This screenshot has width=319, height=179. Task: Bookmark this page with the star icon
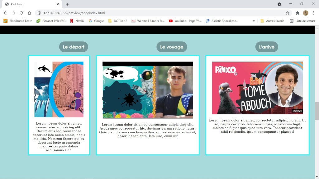click(x=288, y=13)
